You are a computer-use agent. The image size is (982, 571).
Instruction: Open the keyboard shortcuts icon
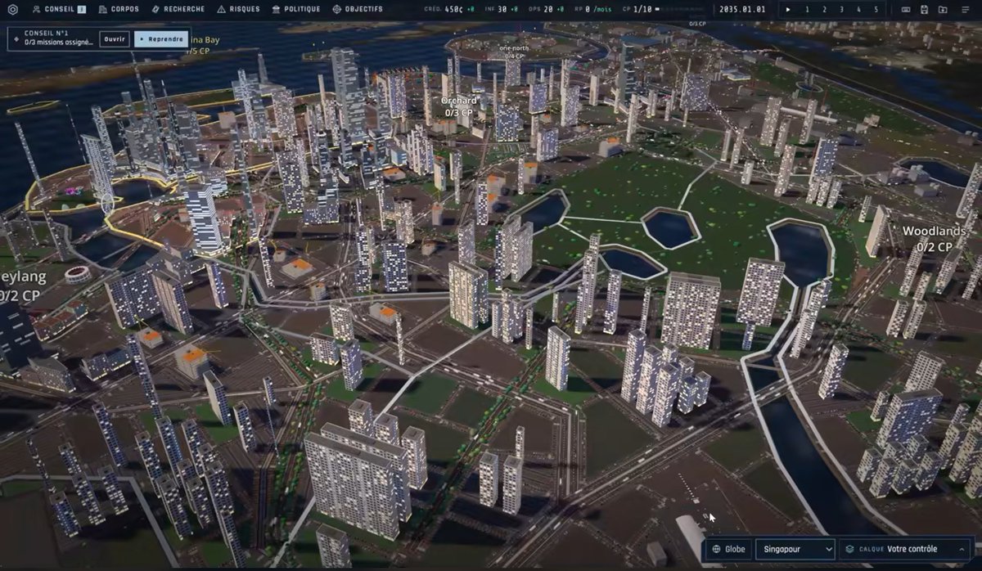pos(906,9)
